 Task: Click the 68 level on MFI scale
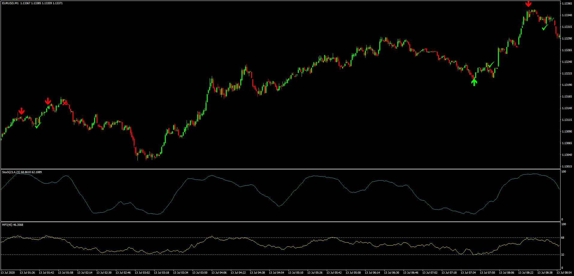click(563, 238)
